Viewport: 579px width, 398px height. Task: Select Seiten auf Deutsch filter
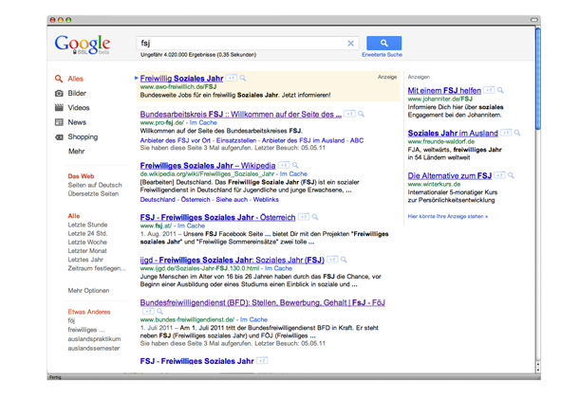coord(94,185)
